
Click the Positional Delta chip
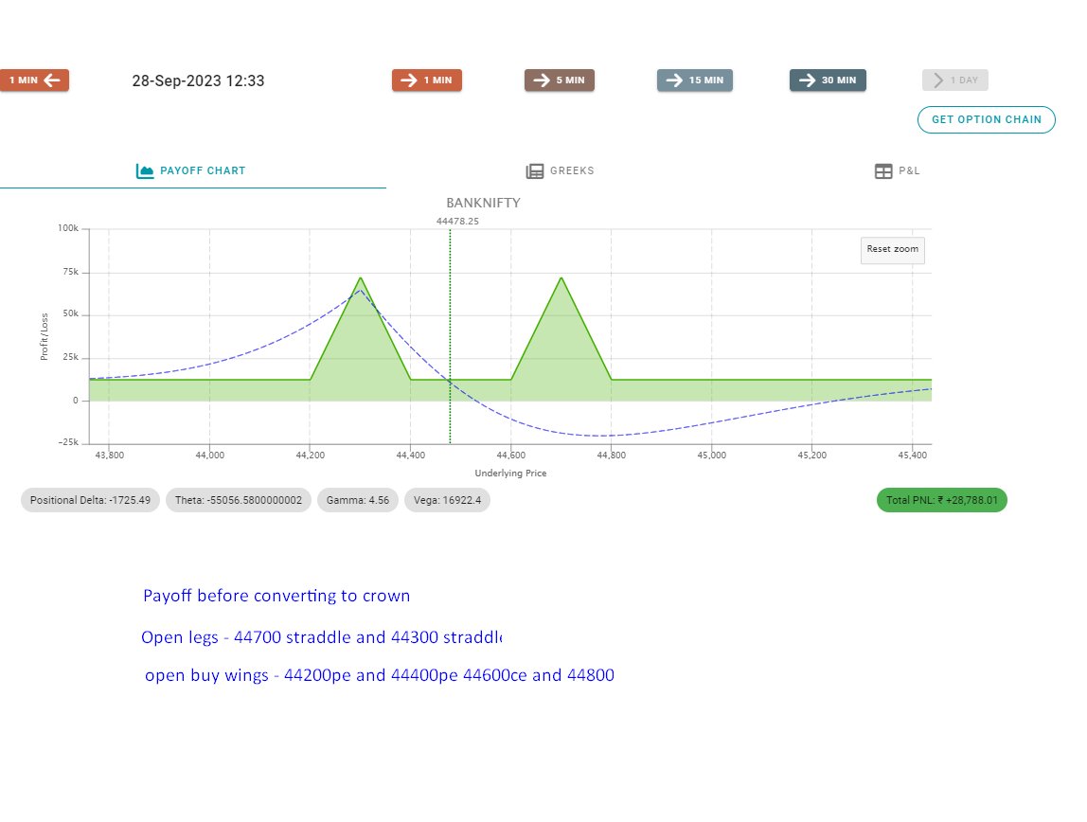coord(90,500)
